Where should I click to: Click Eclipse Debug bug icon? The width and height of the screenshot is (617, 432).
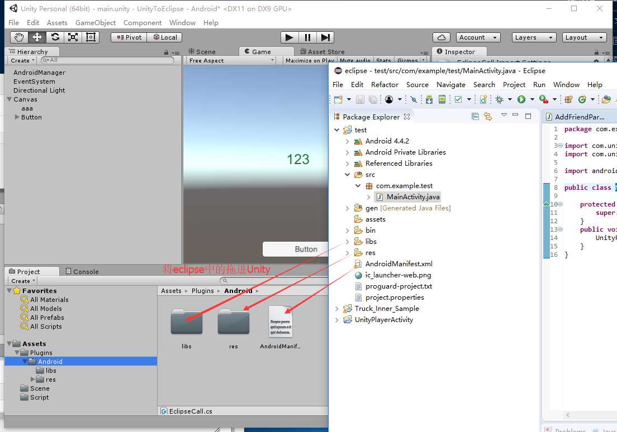pyautogui.click(x=499, y=99)
